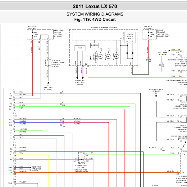
Task: Select "COMPUTER DATA LINES SYSTEM" beside CAN+ pins
Action: pos(36,169)
